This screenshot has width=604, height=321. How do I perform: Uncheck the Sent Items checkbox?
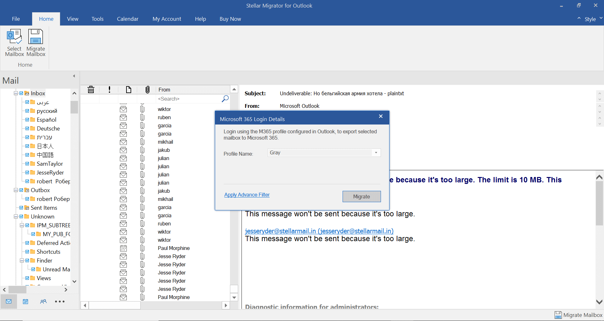(21, 208)
